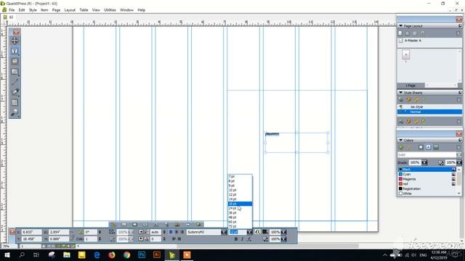Choose 72 pt from size list
The width and height of the screenshot is (465, 261).
pos(240,226)
